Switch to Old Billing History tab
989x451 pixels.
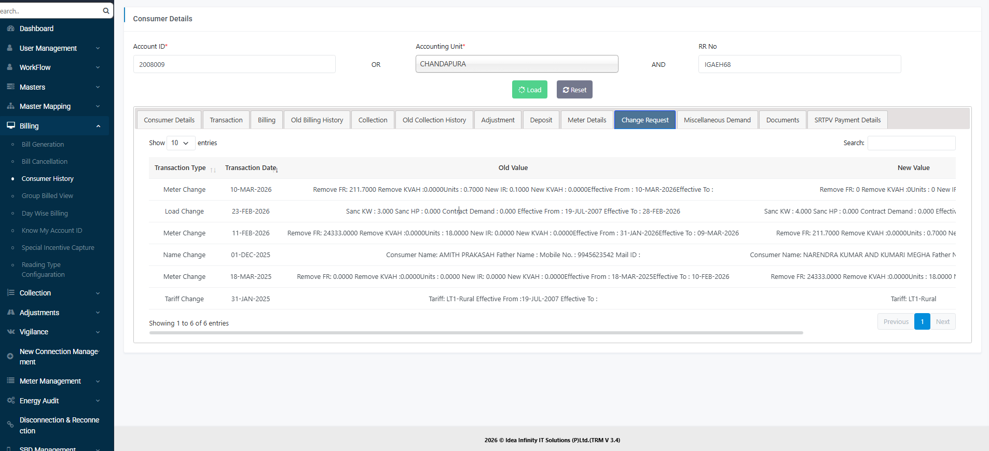click(317, 120)
